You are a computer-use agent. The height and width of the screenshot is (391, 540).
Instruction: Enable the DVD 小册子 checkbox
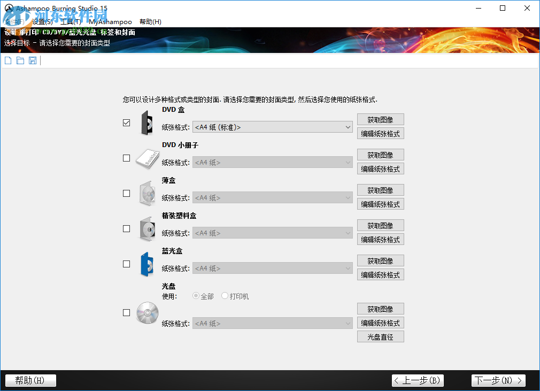pyautogui.click(x=126, y=158)
